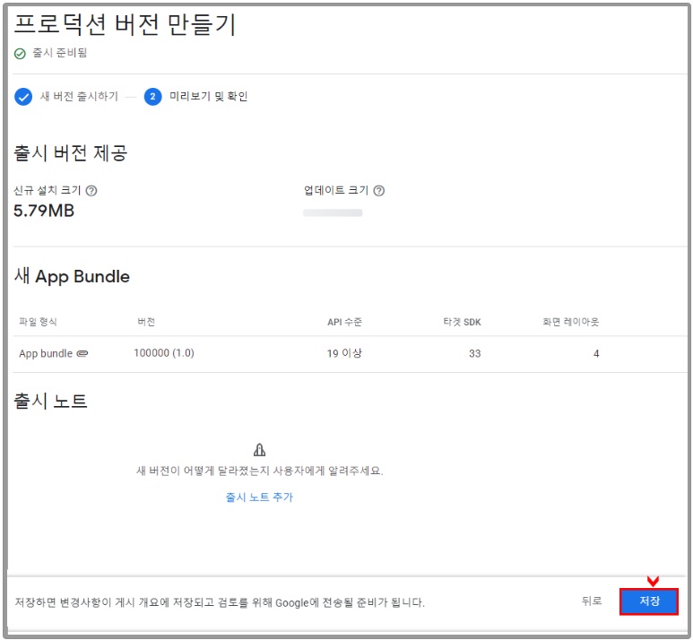Click the API level value 19 이상
This screenshot has height=640, width=693.
[344, 353]
